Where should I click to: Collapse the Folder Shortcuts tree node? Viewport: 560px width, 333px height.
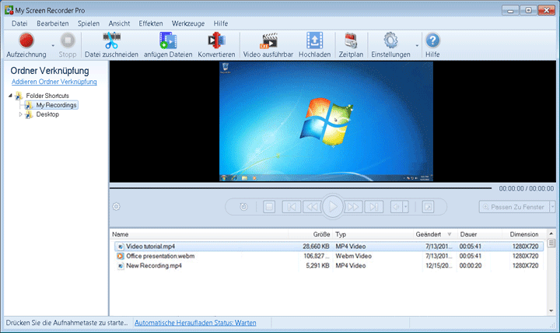tap(10, 96)
